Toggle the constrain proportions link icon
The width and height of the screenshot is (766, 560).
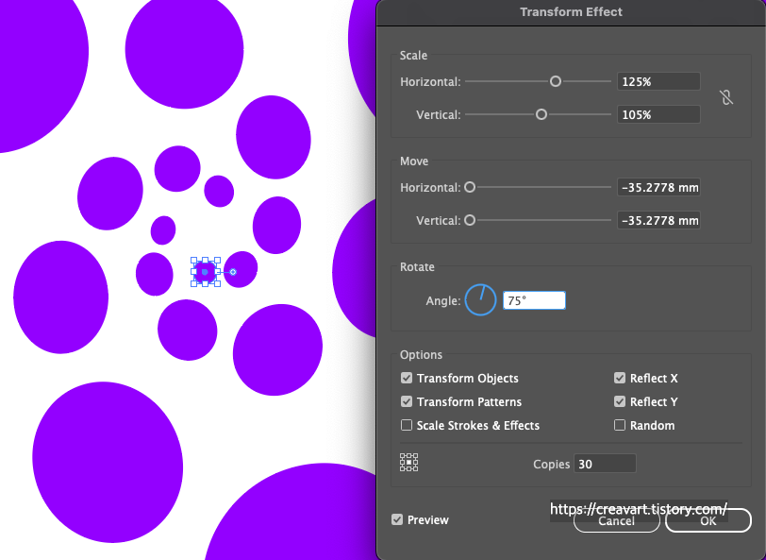pyautogui.click(x=726, y=97)
